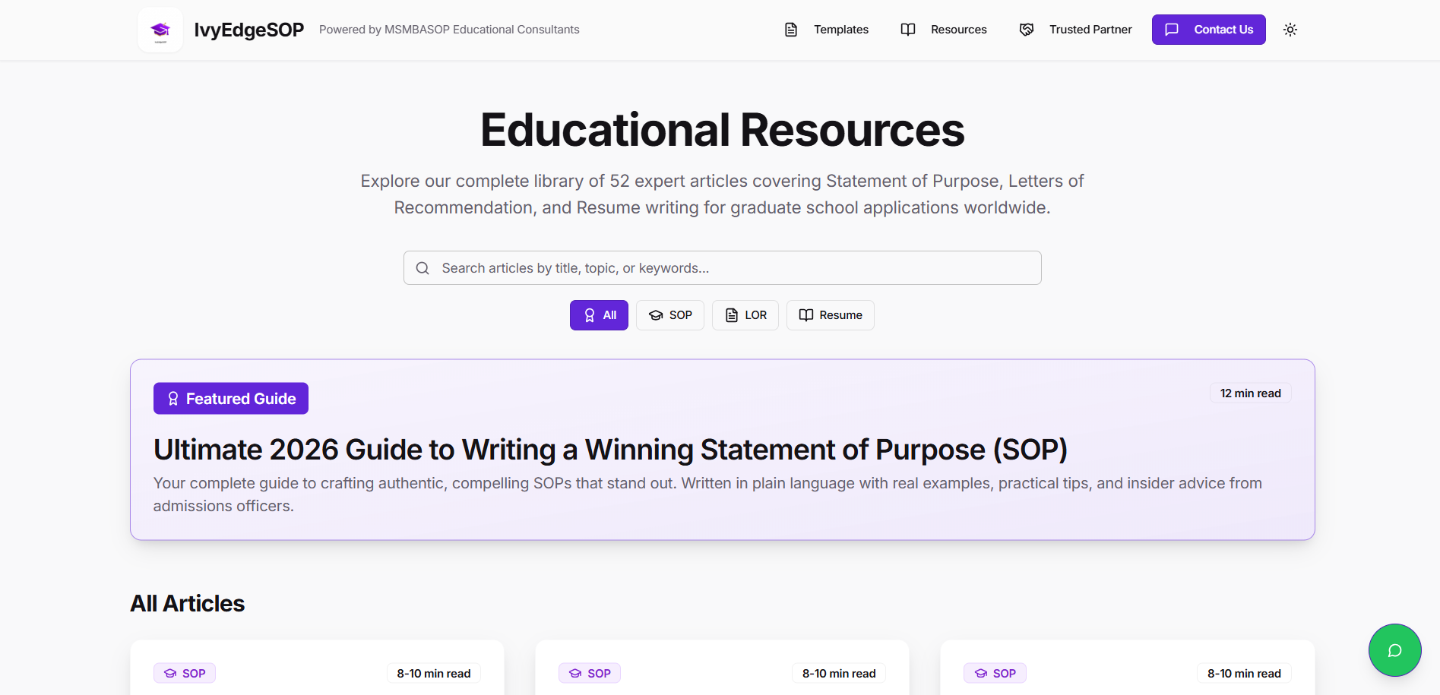The image size is (1440, 695).
Task: Select the All filter
Action: [599, 315]
